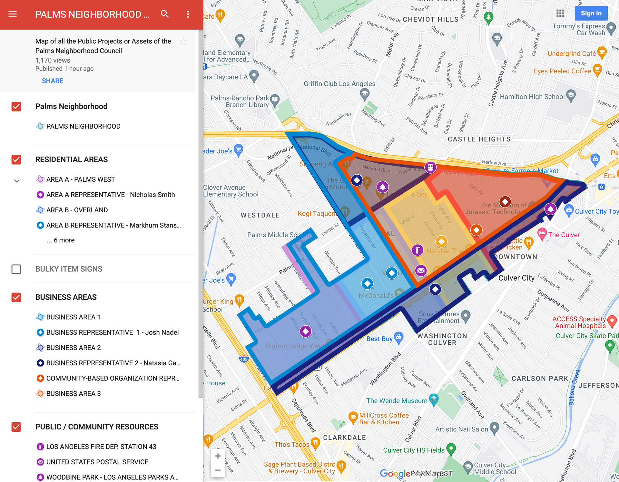Click the orange diamond marker near Jasmine
This screenshot has height=482, width=619.
tap(476, 230)
